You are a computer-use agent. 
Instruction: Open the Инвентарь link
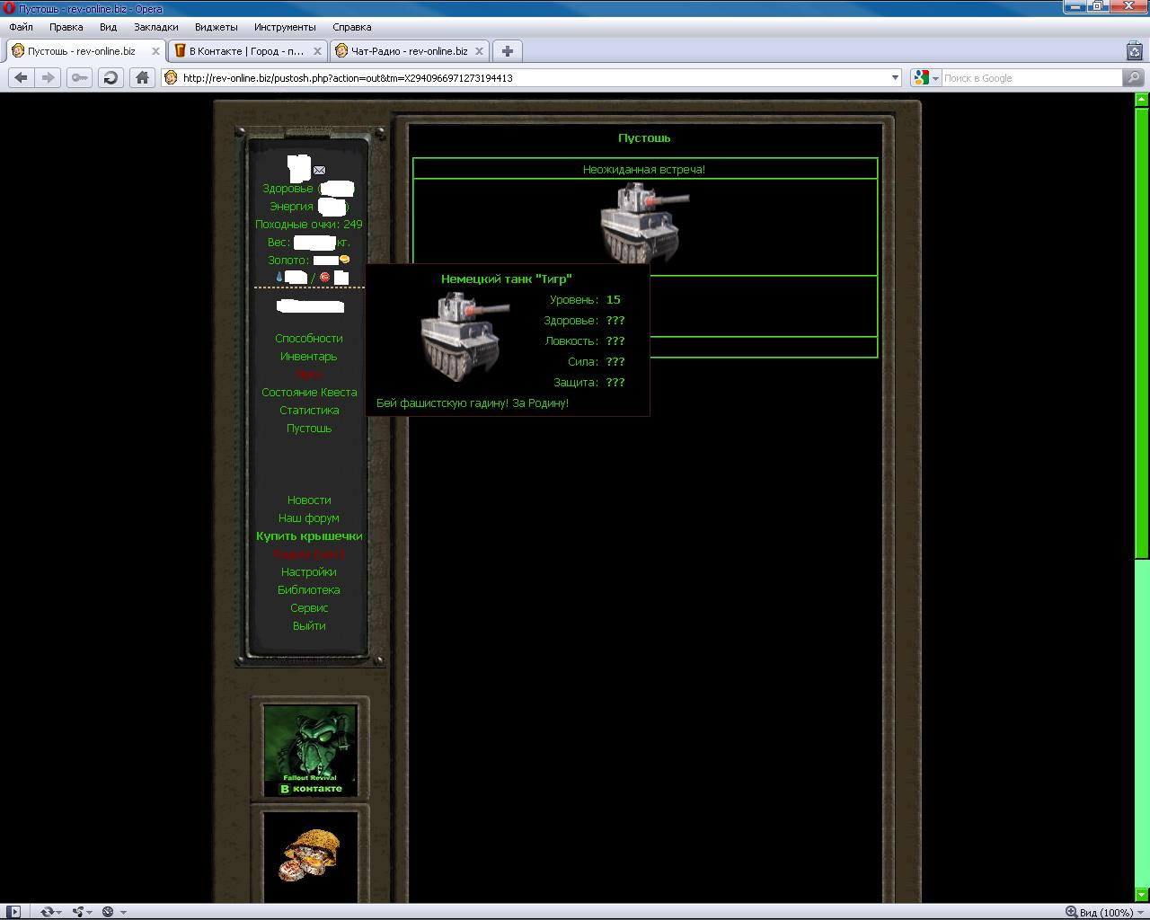click(x=309, y=357)
